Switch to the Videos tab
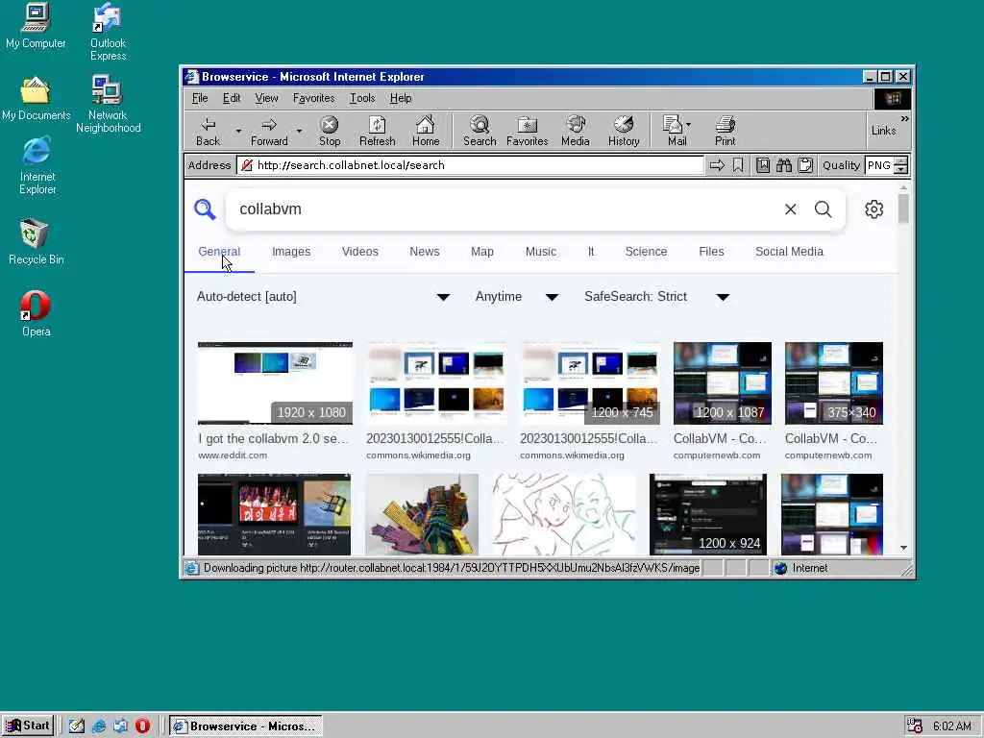Image resolution: width=984 pixels, height=738 pixels. pyautogui.click(x=360, y=252)
